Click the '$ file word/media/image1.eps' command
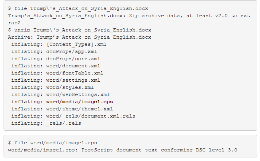Image resolution: width=260 pixels, height=161 pixels. (x=53, y=142)
